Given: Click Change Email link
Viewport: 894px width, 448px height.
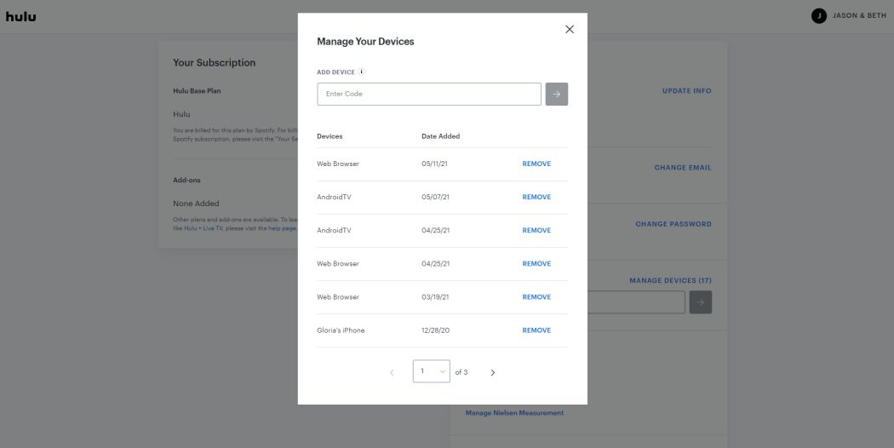Looking at the screenshot, I should click(682, 168).
